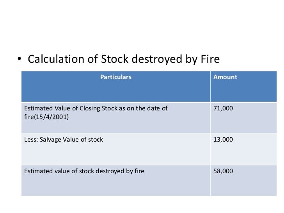
Task: Click the "71,000" amount cell
Action: point(223,108)
